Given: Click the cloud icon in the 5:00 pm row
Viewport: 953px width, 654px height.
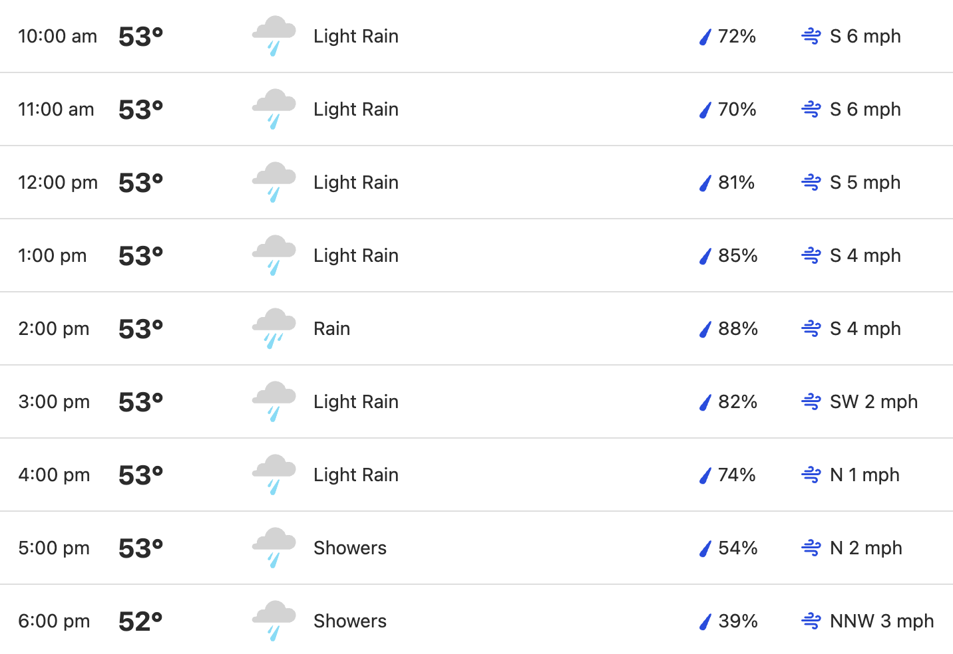Looking at the screenshot, I should click(x=274, y=548).
